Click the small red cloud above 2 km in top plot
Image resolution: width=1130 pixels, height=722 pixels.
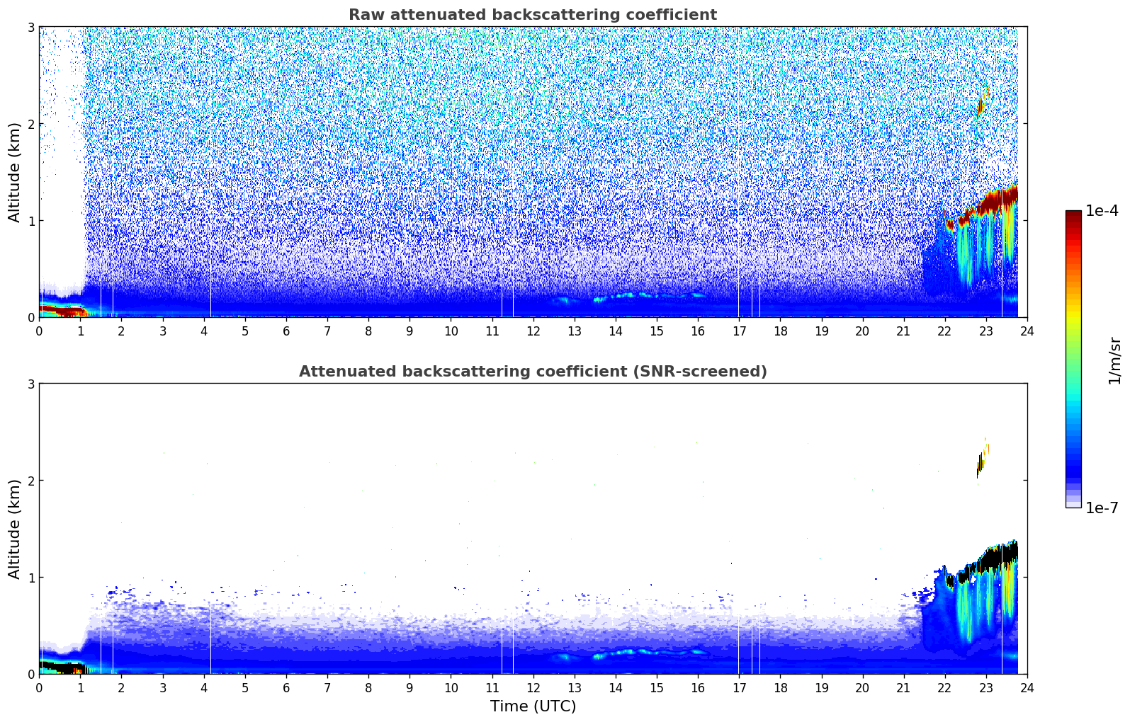pos(980,108)
